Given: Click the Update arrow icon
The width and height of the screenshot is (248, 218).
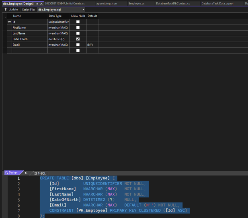Looking at the screenshot, I should (x=5, y=9).
